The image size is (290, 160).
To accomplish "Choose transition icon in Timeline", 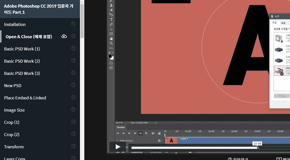I will click(x=159, y=133).
